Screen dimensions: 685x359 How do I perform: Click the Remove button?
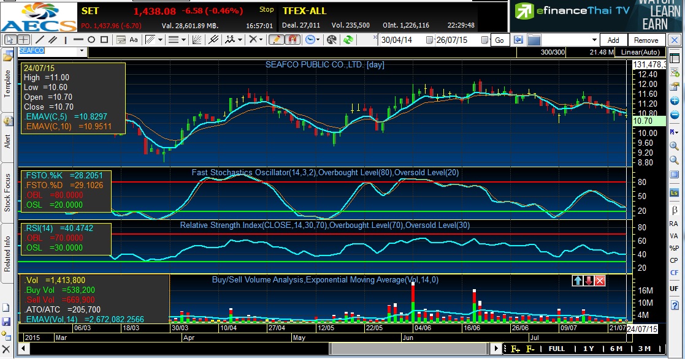click(646, 40)
